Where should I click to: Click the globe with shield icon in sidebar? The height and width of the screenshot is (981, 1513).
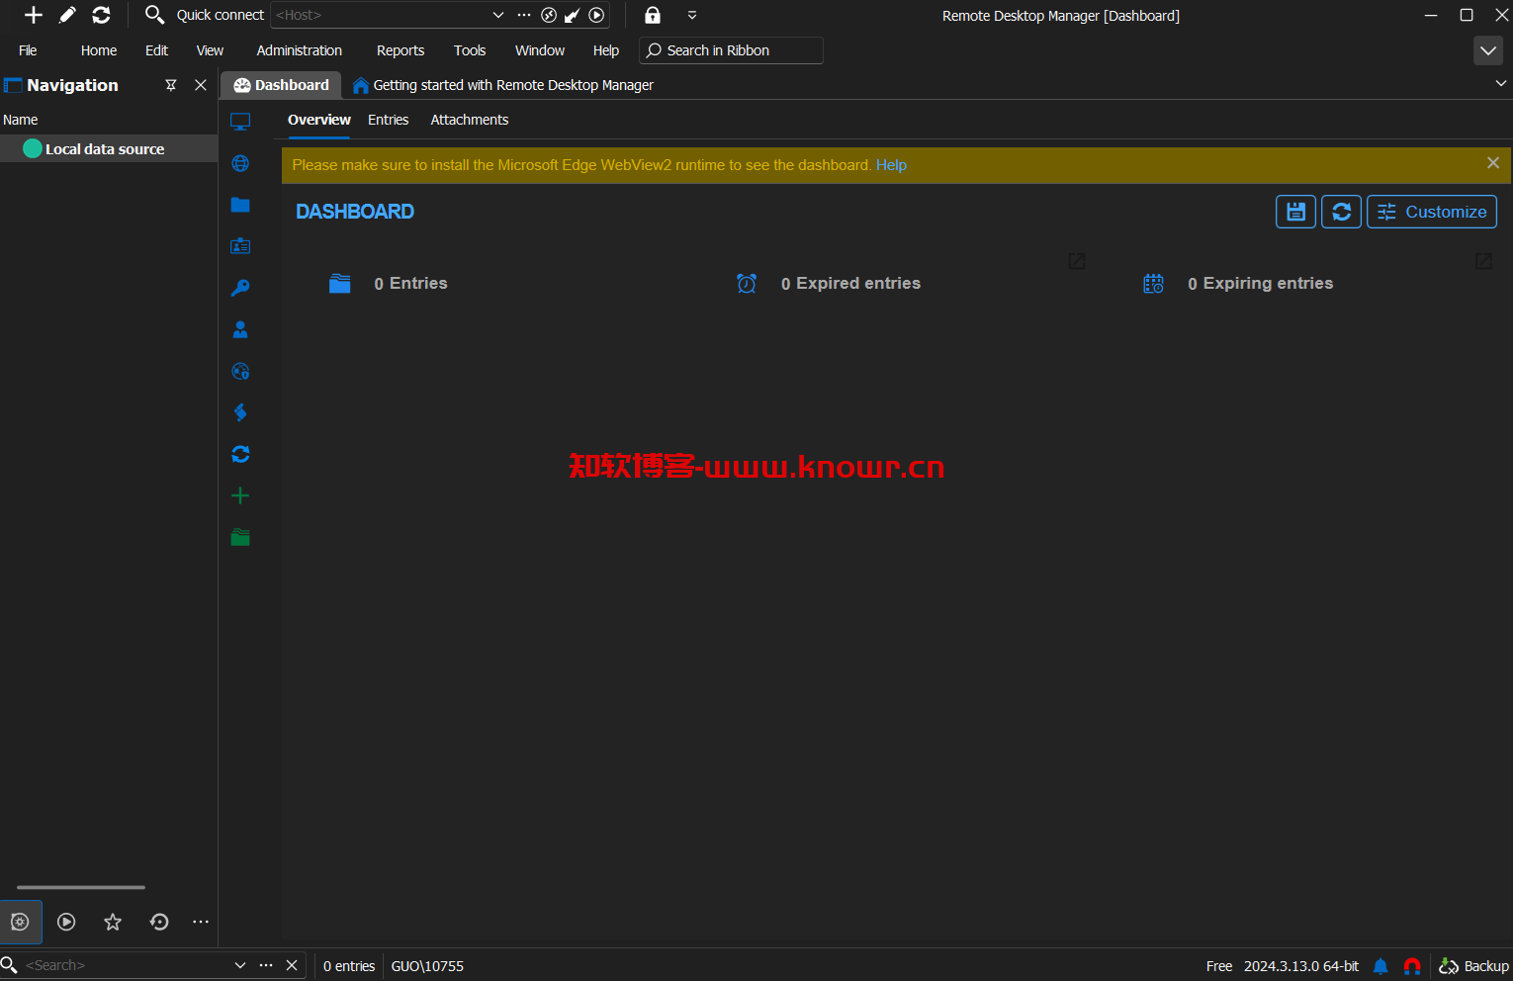coord(240,371)
